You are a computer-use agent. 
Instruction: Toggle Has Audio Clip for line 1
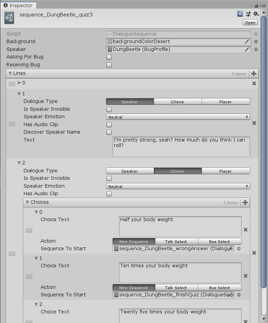pos(109,125)
